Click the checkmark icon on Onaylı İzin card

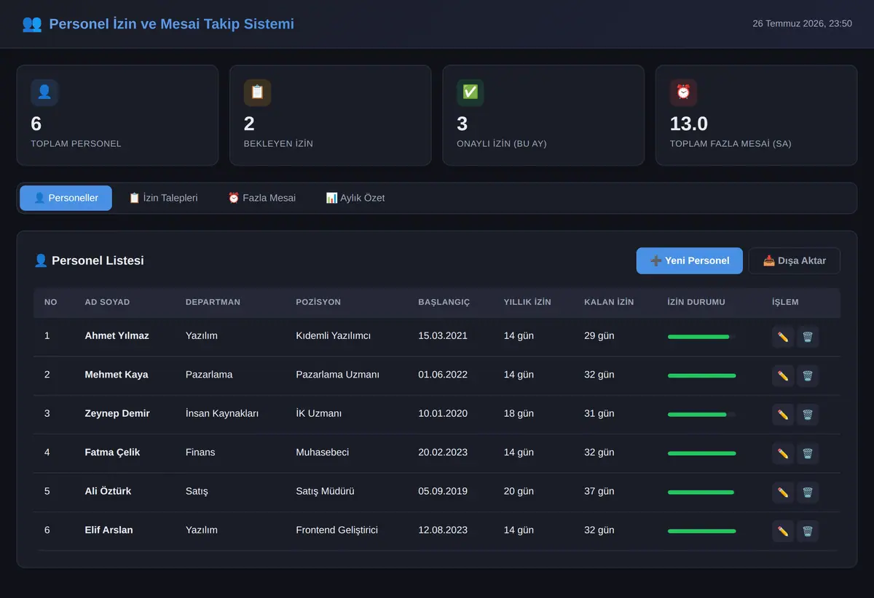coord(471,92)
